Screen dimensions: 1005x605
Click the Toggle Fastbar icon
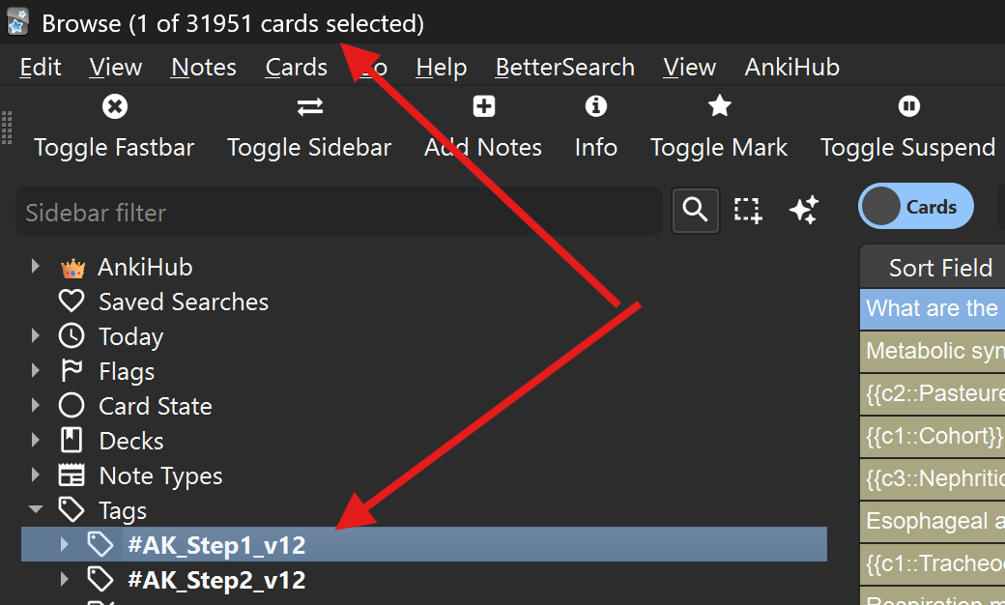[x=114, y=106]
